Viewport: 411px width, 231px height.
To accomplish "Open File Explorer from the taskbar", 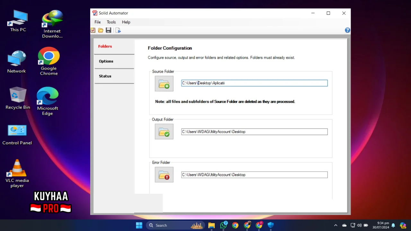I will click(211, 225).
